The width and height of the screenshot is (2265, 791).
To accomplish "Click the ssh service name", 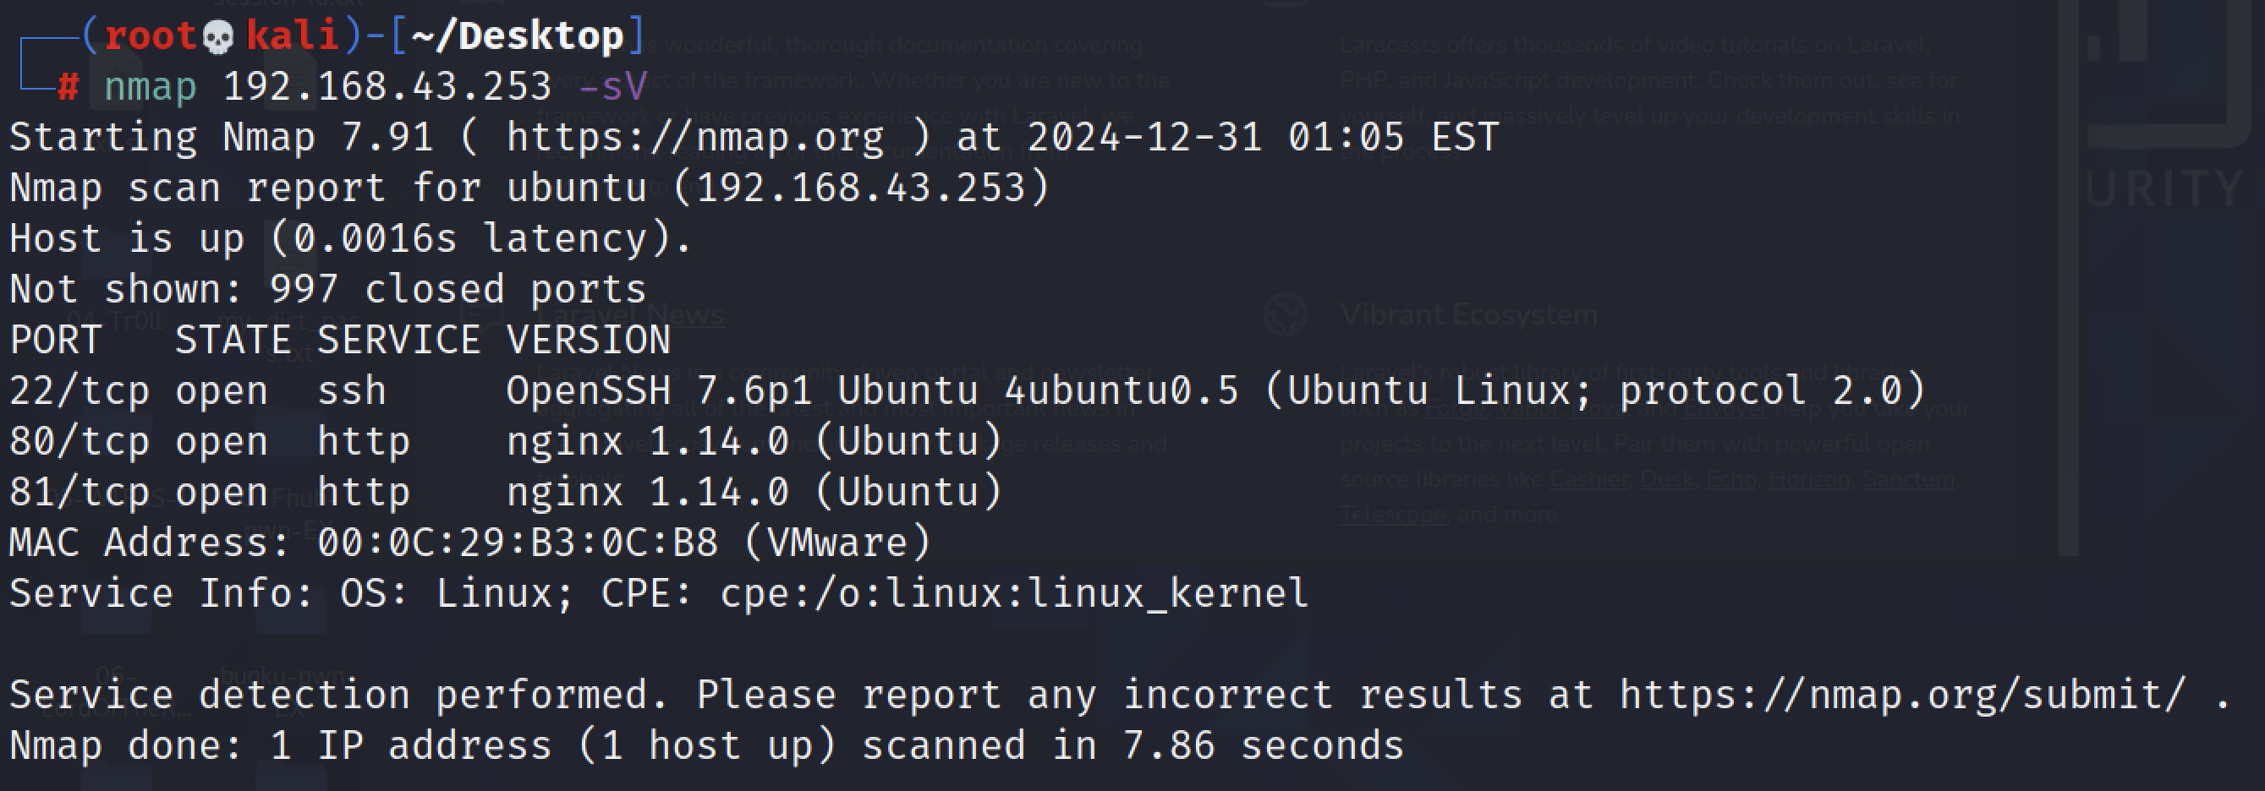I will point(351,391).
